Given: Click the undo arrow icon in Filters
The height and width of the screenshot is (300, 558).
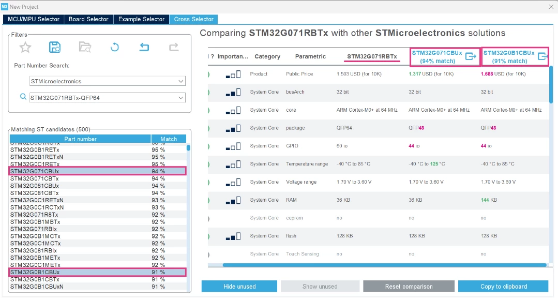Looking at the screenshot, I should [144, 47].
